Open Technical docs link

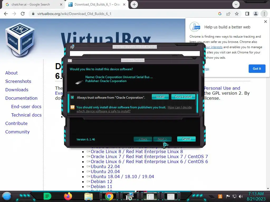(26, 115)
